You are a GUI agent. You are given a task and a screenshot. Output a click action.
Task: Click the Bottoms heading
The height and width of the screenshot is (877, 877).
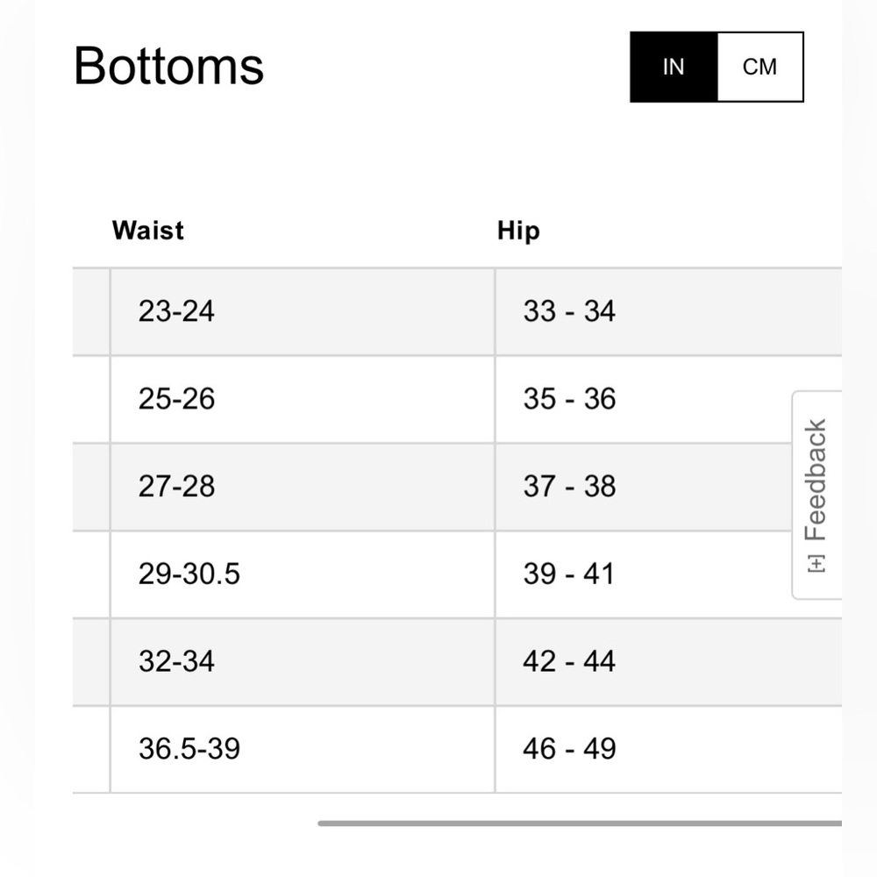(168, 66)
